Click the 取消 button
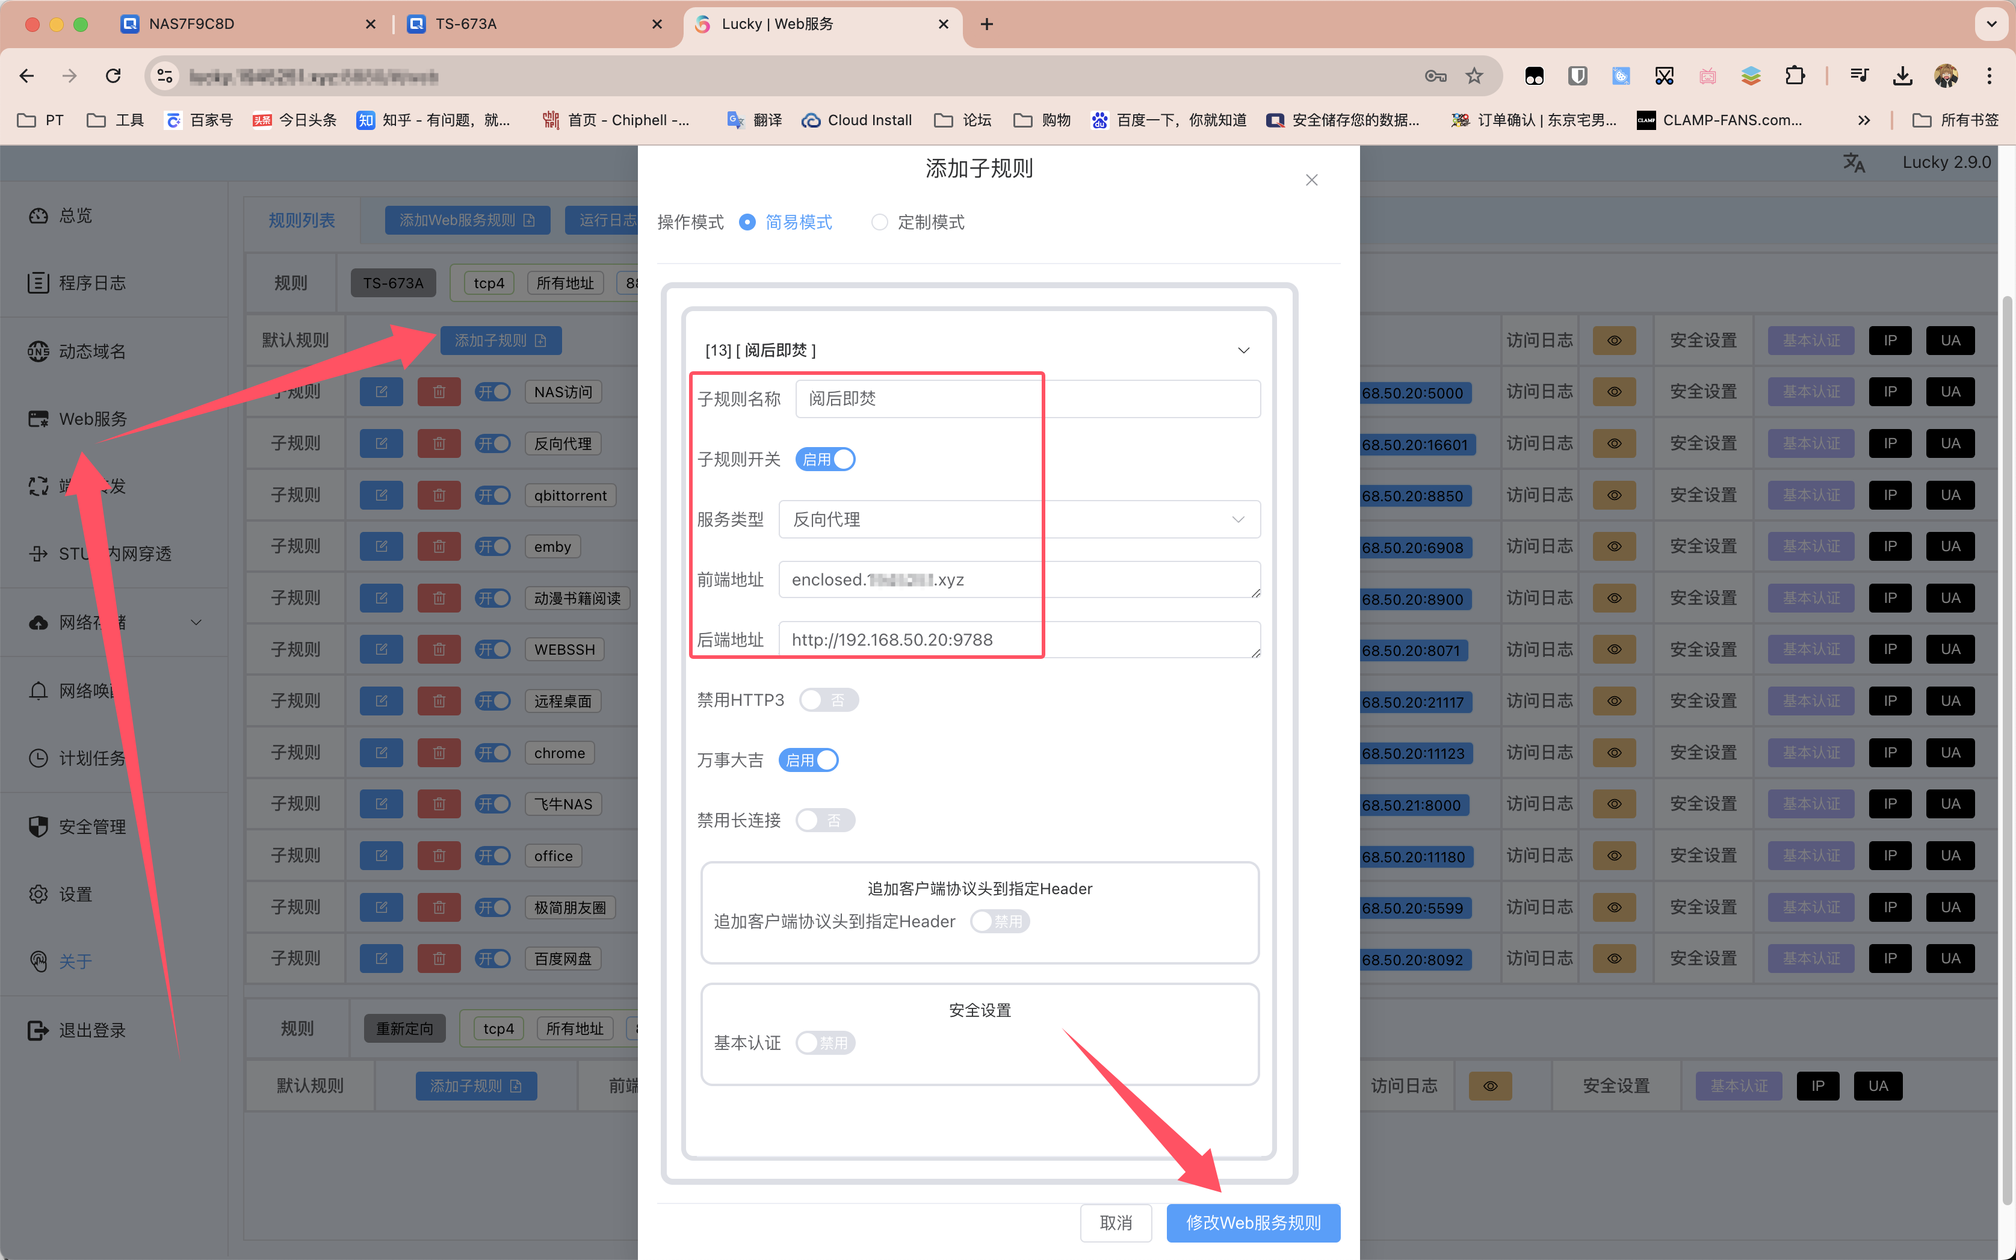The image size is (2016, 1260). 1116,1223
